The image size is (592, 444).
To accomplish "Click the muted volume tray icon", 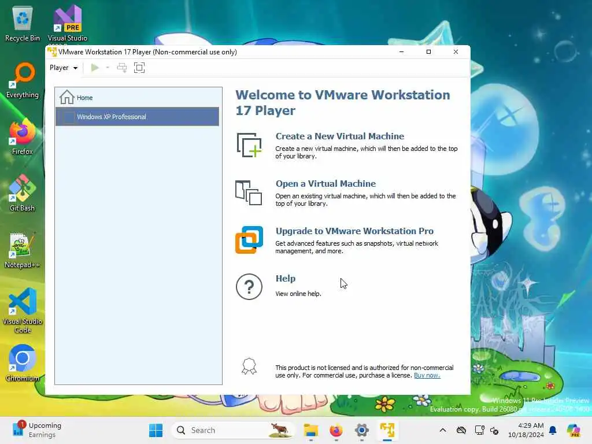I will (x=494, y=430).
